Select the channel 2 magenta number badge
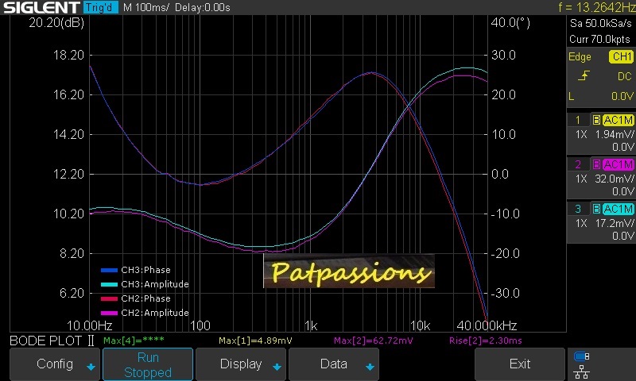This screenshot has height=381, width=636. point(578,164)
